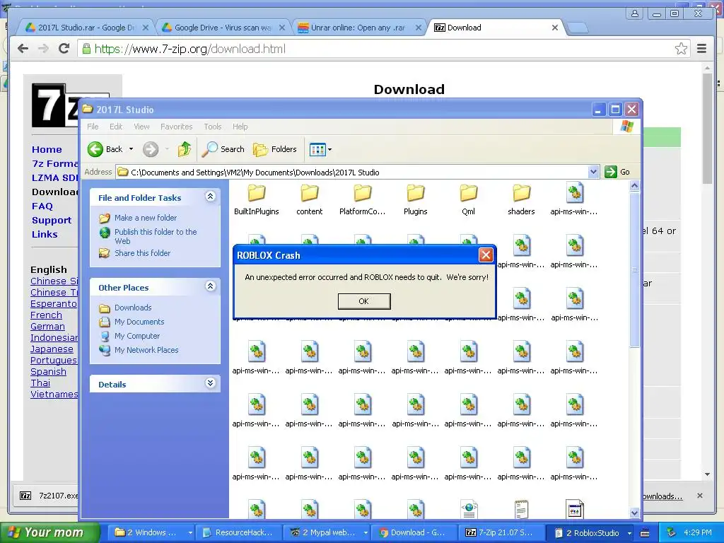This screenshot has width=724, height=543.
Task: Open the Links page on the 7-Zip site
Action: (45, 235)
